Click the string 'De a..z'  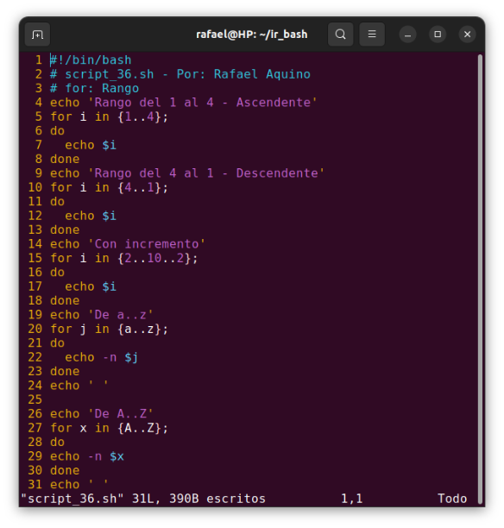point(120,315)
